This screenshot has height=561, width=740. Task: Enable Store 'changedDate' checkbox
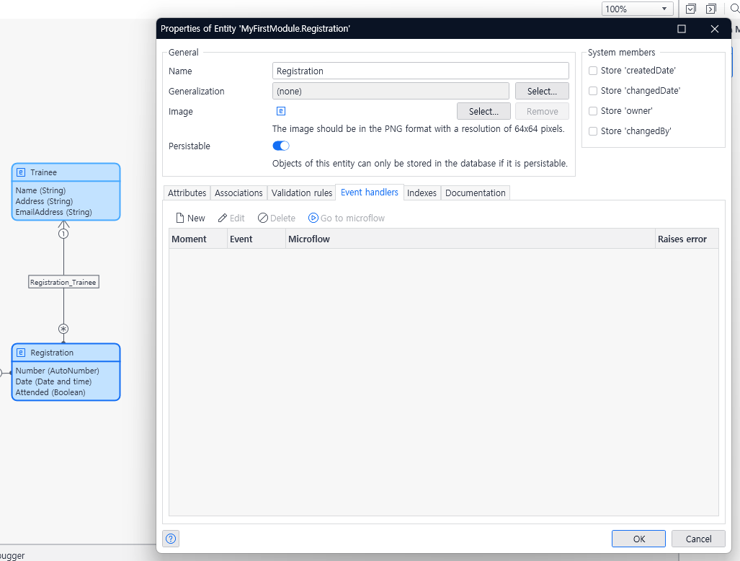pos(593,91)
